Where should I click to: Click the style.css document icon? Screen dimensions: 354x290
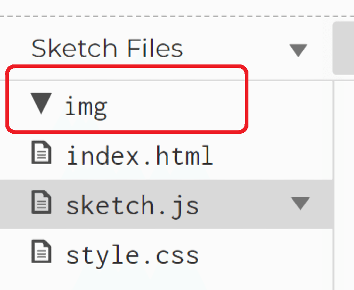[41, 252]
